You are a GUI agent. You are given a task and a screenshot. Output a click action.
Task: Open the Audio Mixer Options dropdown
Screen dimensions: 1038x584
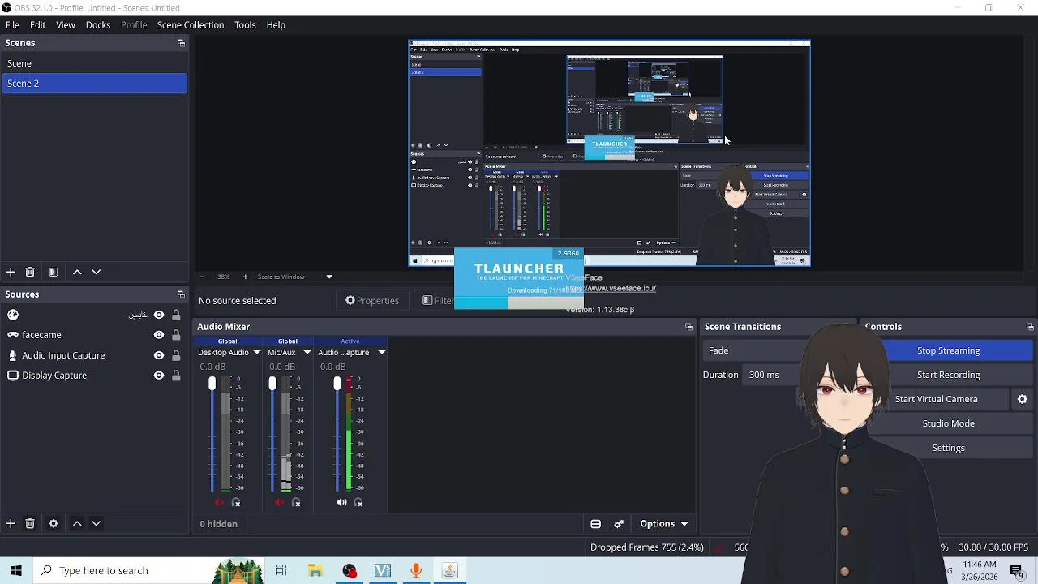point(664,524)
